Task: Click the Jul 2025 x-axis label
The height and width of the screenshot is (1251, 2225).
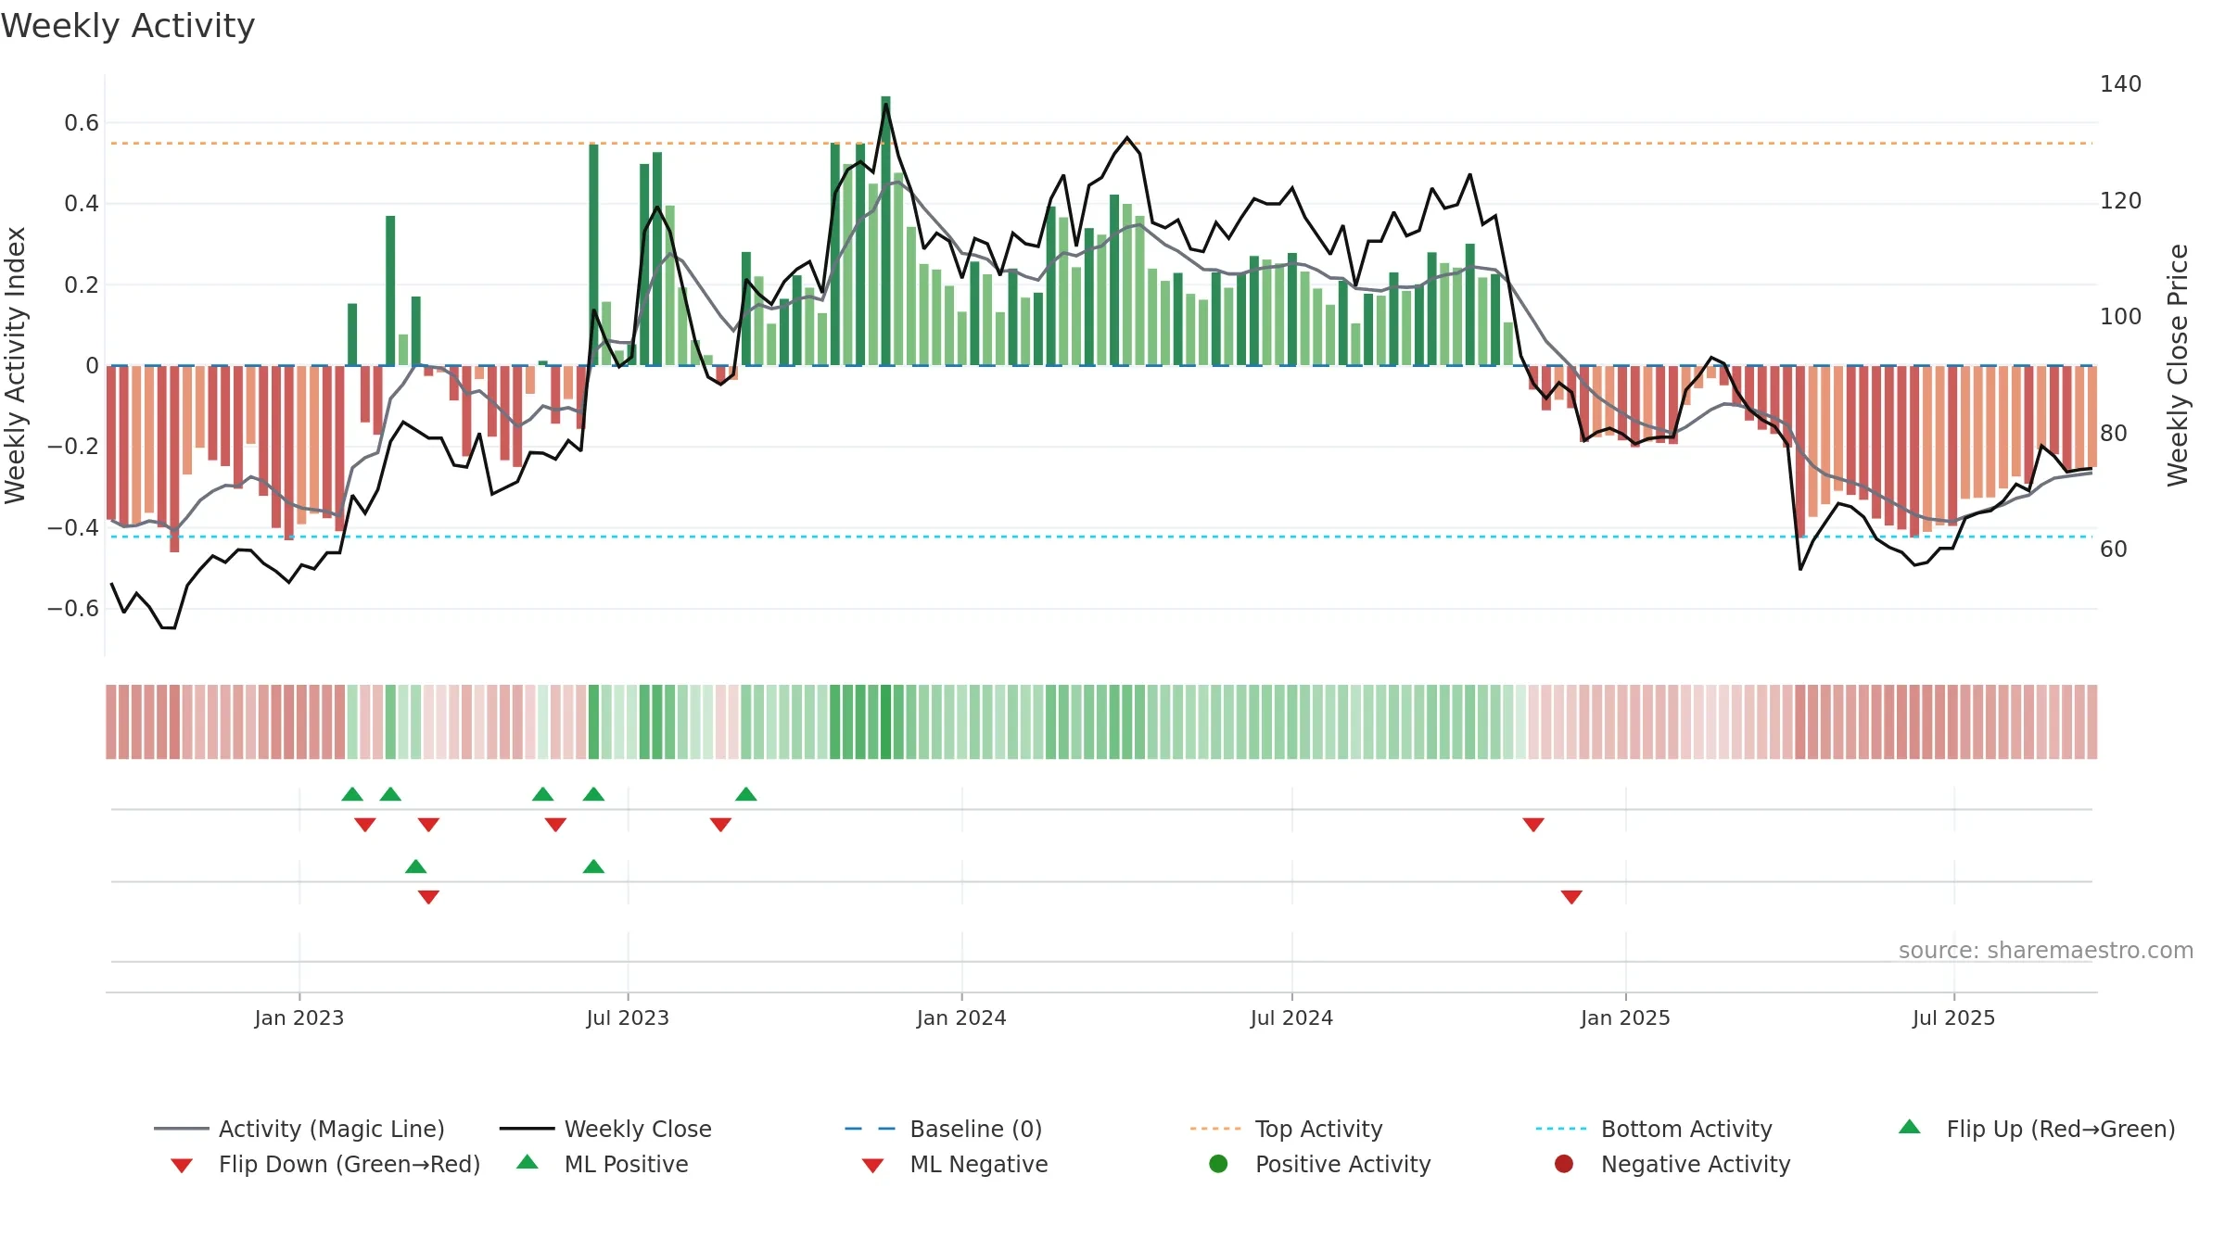Action: pyautogui.click(x=1953, y=1017)
